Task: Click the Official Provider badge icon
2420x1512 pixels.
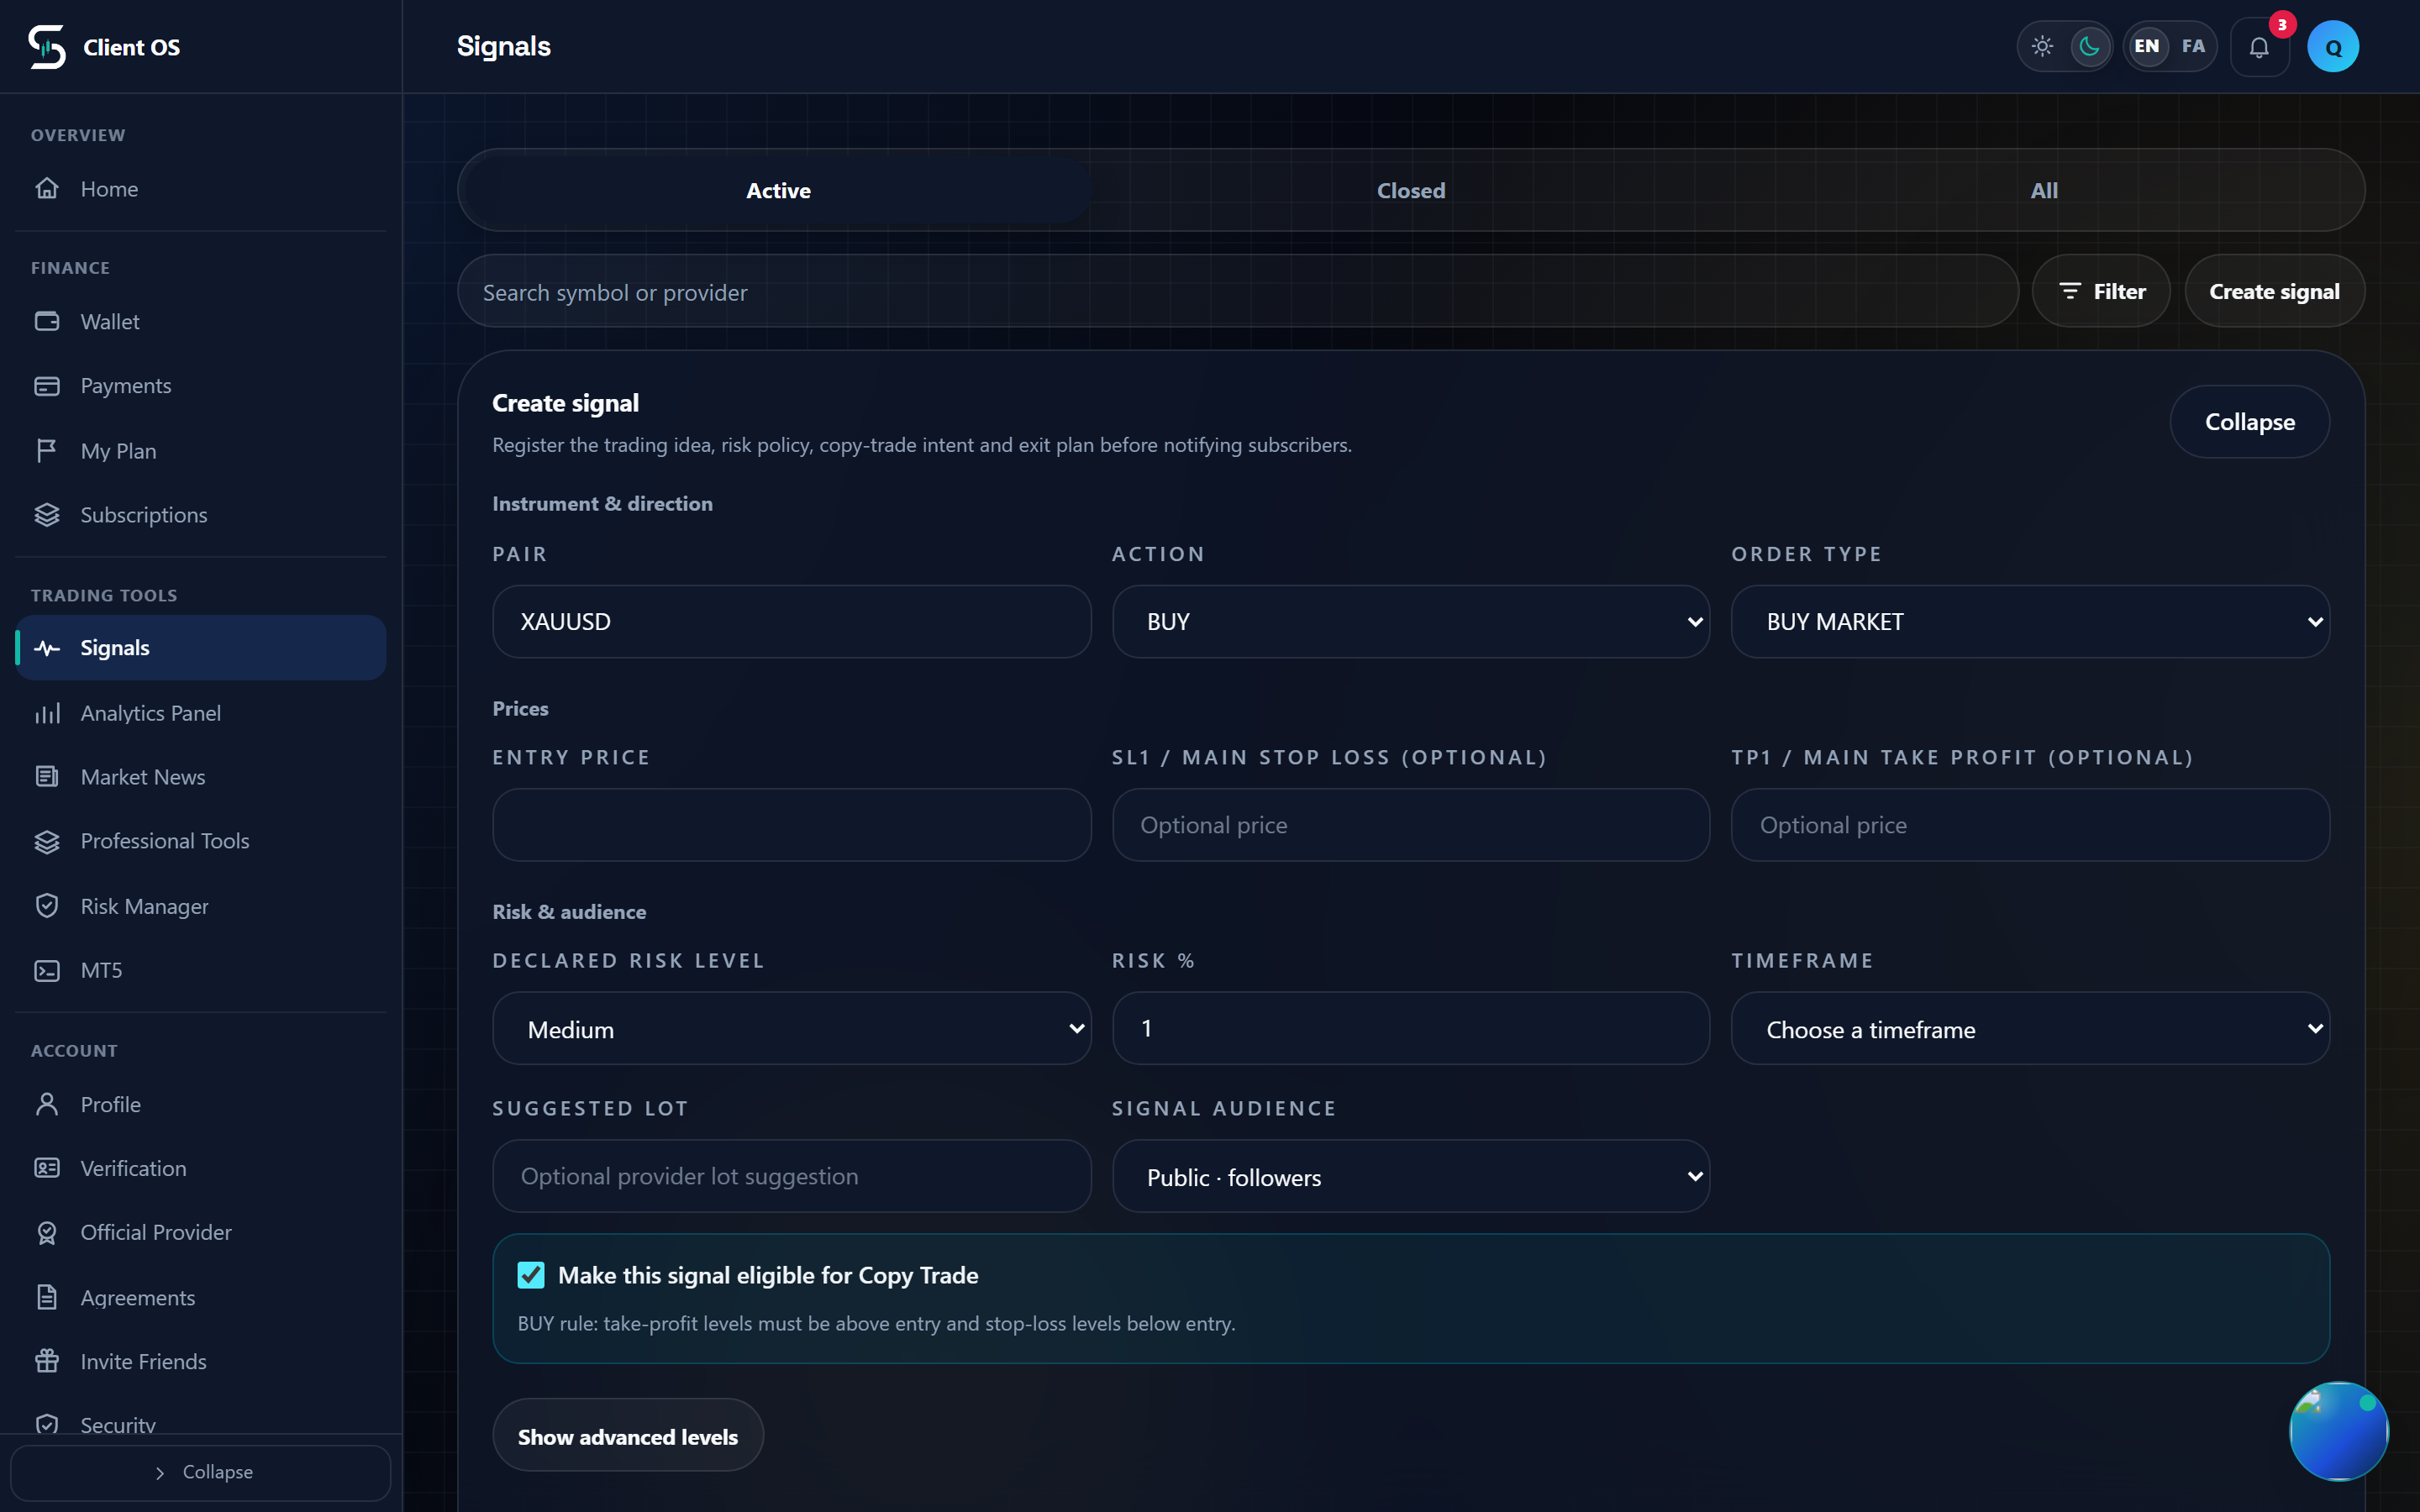Action: tap(47, 1232)
